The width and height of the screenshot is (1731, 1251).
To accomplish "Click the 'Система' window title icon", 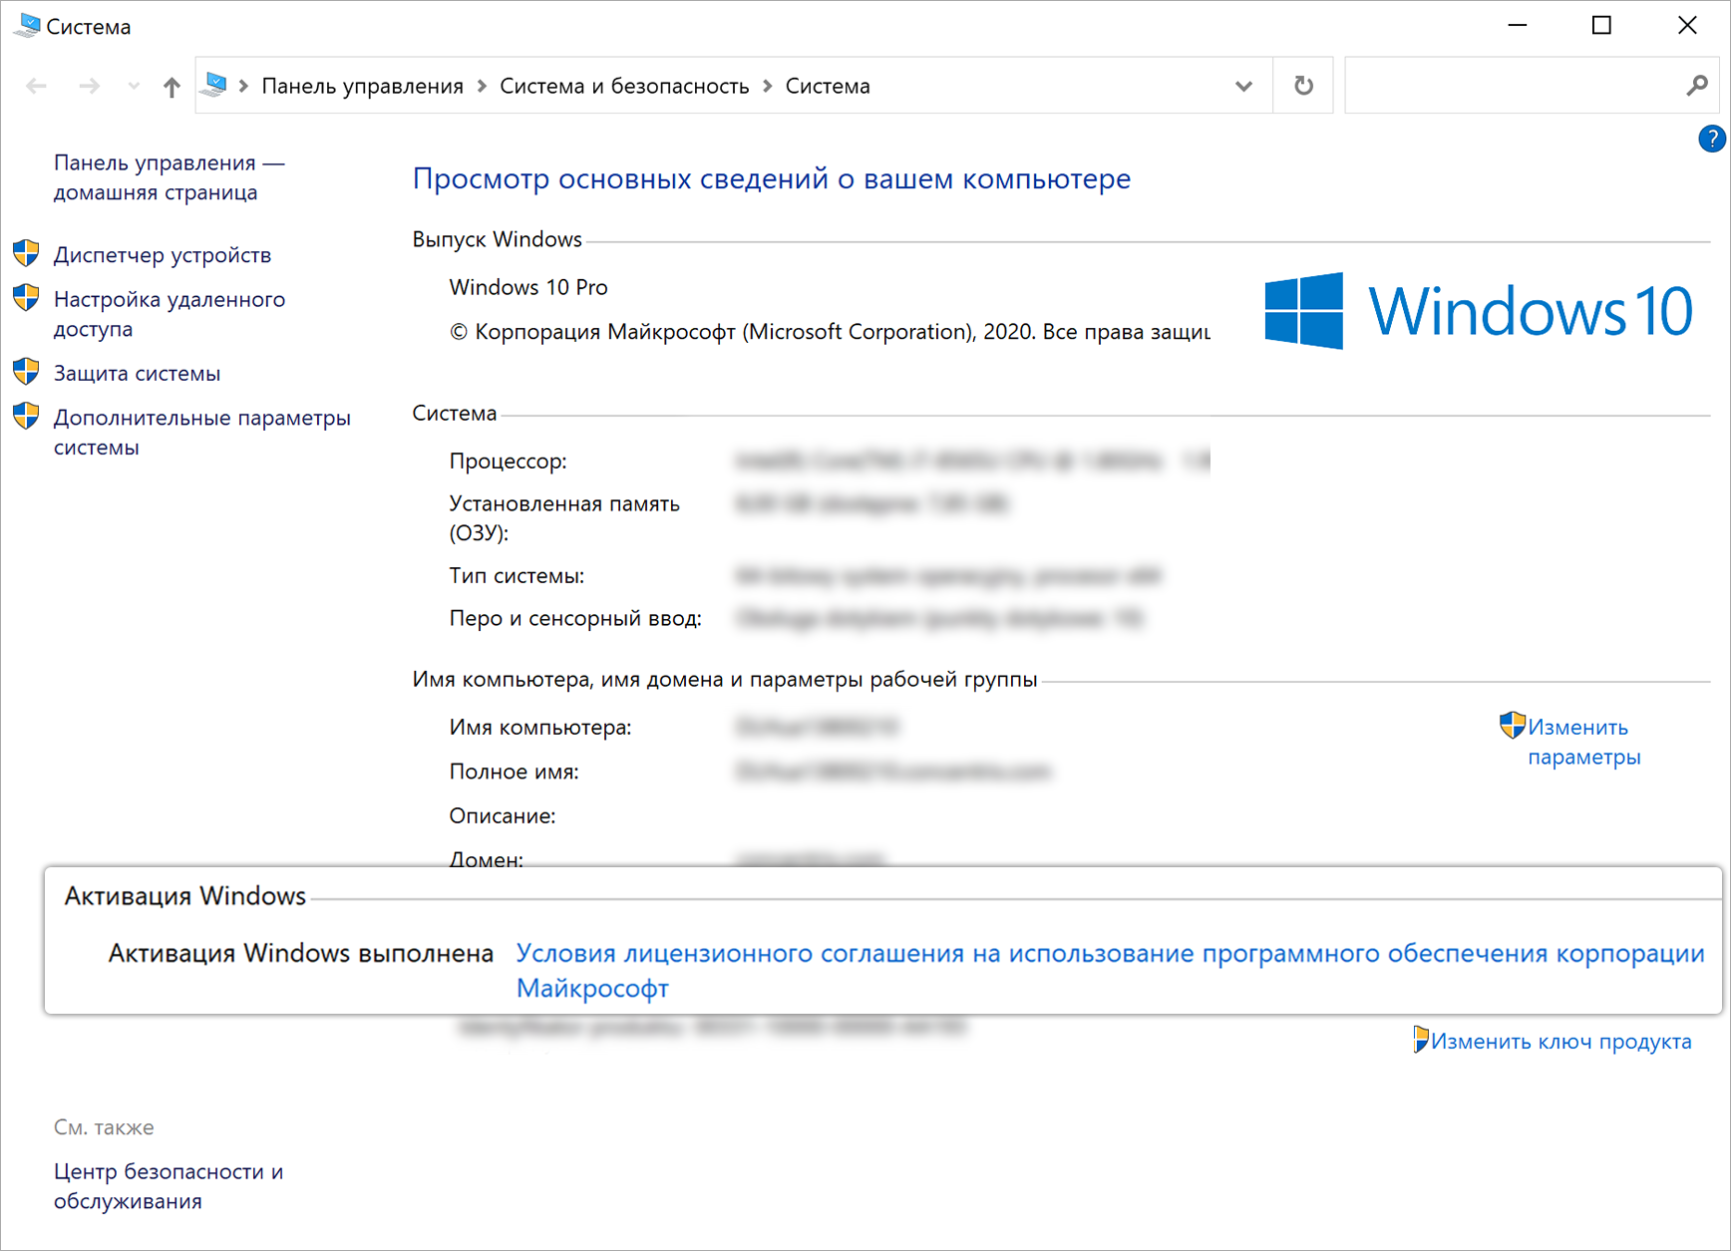I will 28,26.
